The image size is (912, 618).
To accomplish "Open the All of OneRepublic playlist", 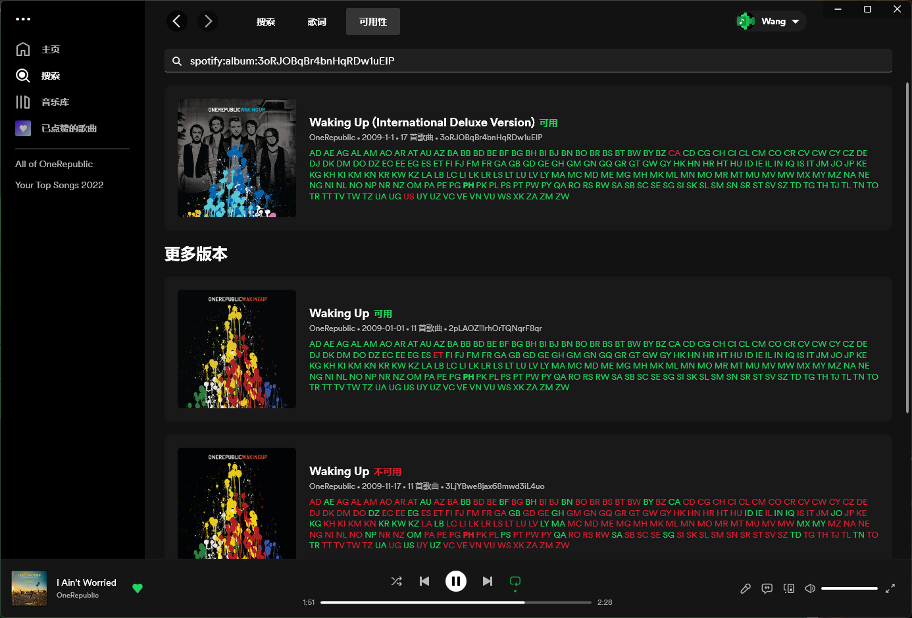I will tap(54, 164).
